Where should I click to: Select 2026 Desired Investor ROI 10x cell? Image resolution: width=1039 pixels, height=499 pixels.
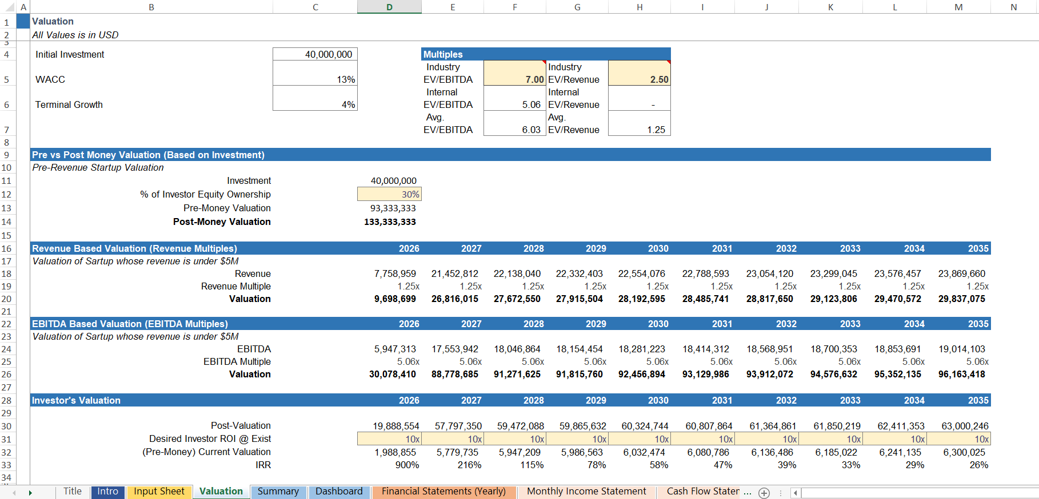coord(389,439)
